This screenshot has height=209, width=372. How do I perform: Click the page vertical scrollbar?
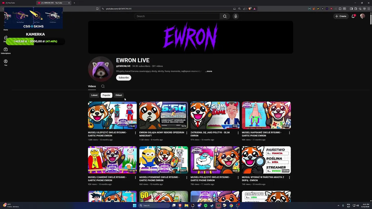(x=371, y=19)
